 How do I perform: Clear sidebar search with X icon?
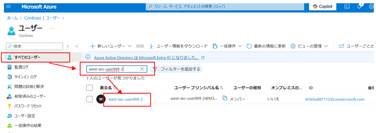coord(68,46)
